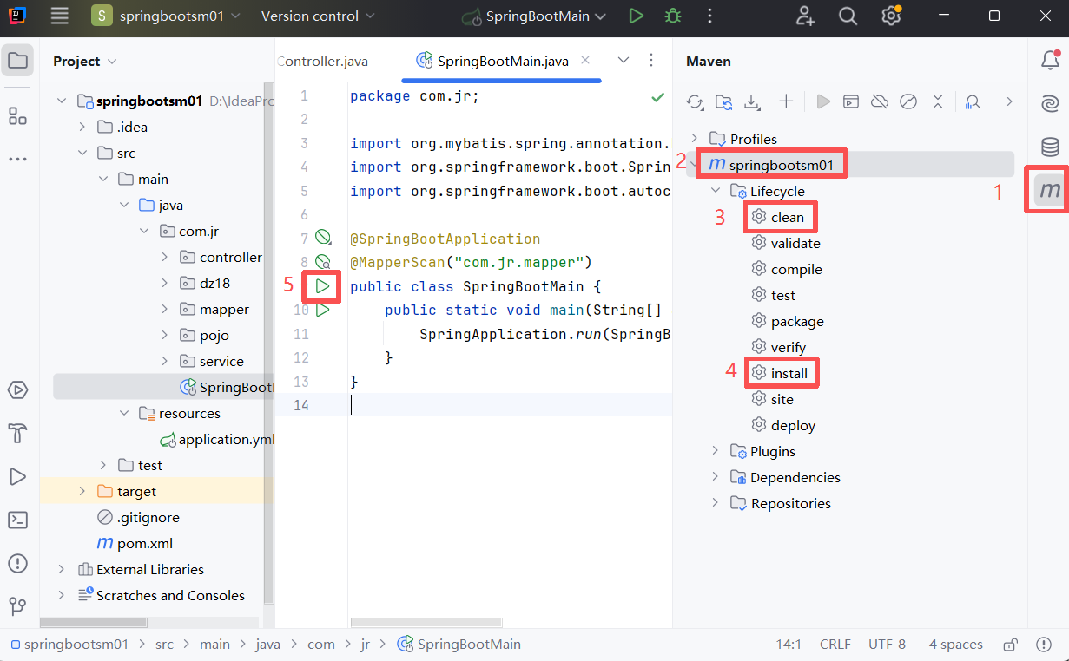This screenshot has height=661, width=1069.
Task: Expand Plugins node in Maven
Action: (716, 451)
